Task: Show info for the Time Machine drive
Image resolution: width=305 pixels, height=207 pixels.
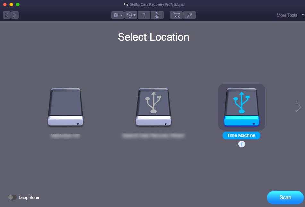Action: pos(241,144)
